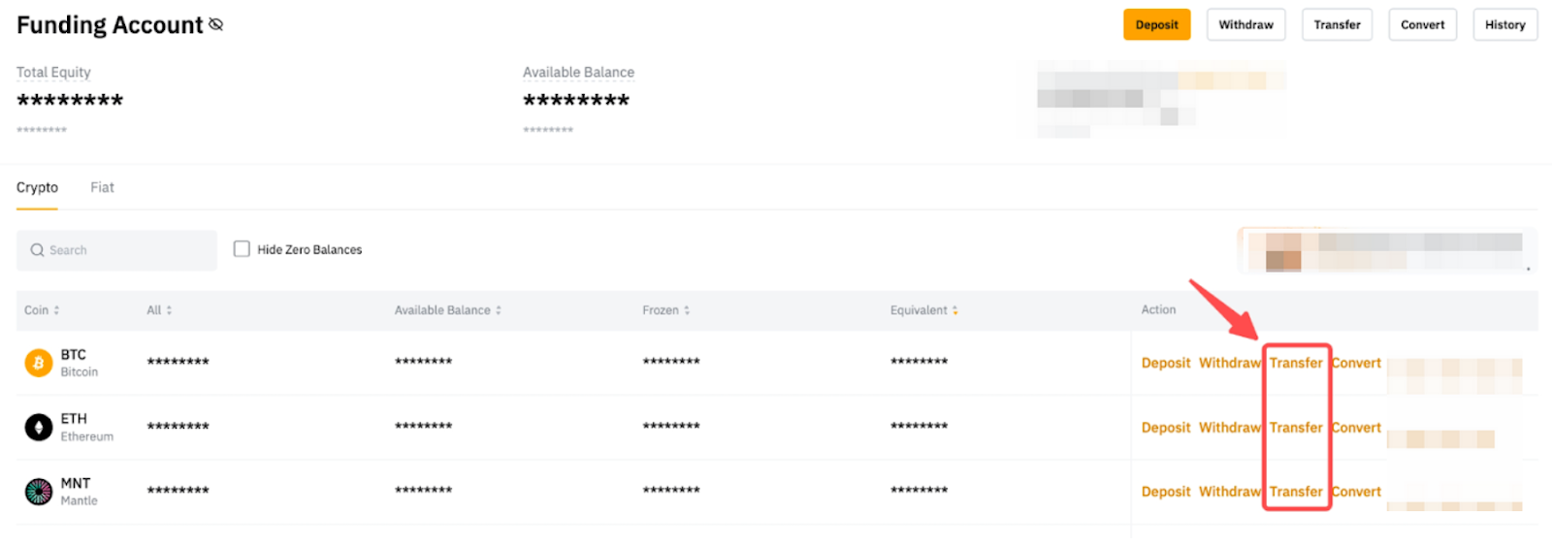Screen dimensions: 1552x546
Task: Open the History page button
Action: (1504, 25)
